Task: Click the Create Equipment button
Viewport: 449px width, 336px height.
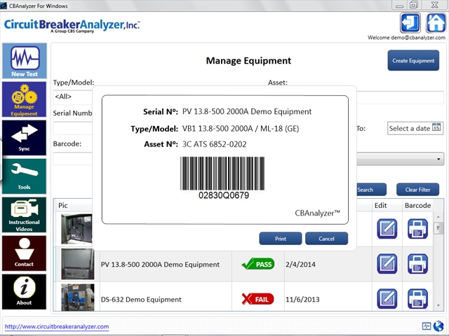Action: tap(413, 61)
